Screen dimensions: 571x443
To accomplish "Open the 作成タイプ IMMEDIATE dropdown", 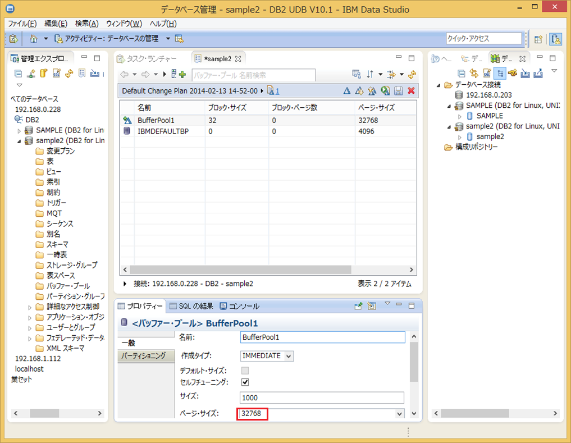I will 289,355.
